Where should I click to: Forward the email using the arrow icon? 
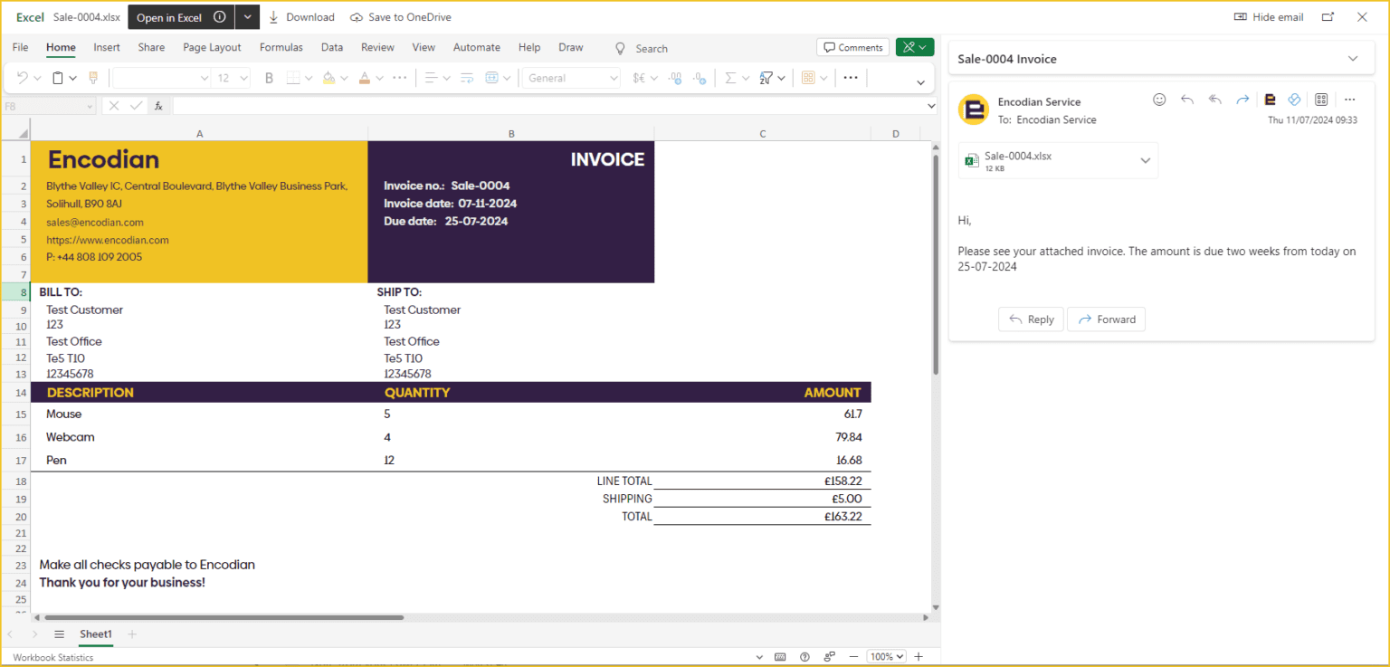pos(1242,100)
